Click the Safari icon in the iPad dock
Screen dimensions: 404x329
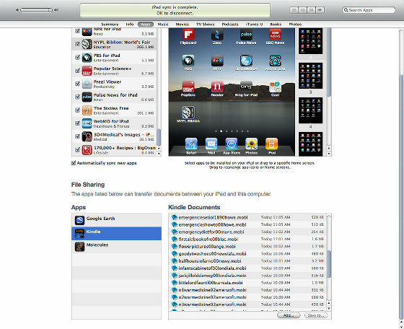(191, 144)
